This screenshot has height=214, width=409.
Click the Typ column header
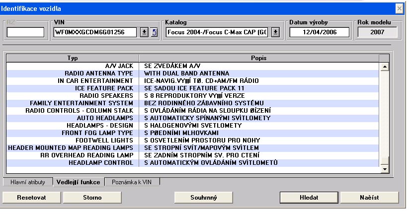[x=72, y=58]
